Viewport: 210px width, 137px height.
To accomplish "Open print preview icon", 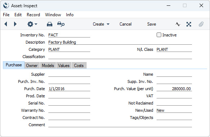I will click(x=61, y=24).
